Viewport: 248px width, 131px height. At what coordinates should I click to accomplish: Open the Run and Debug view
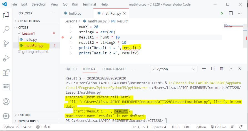pos(6,58)
